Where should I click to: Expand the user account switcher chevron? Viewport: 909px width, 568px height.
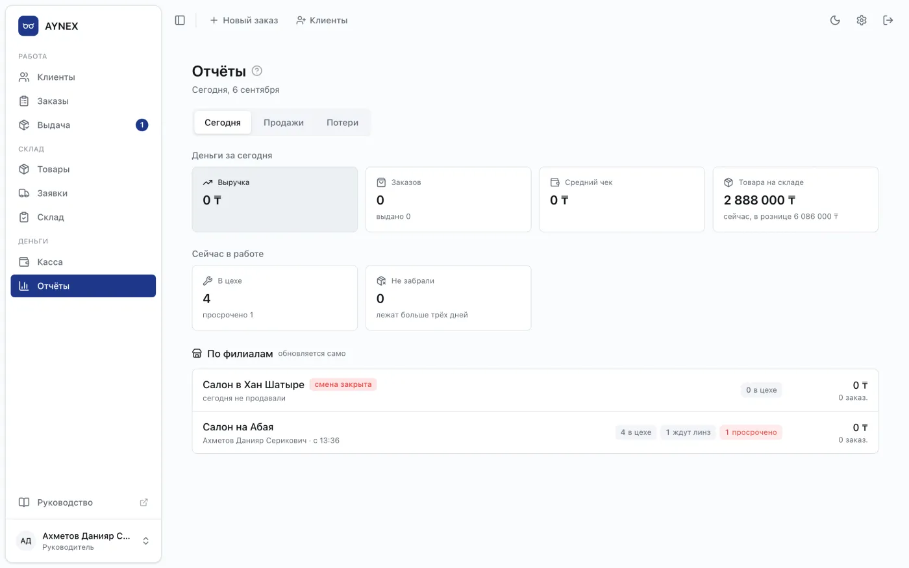tap(146, 541)
